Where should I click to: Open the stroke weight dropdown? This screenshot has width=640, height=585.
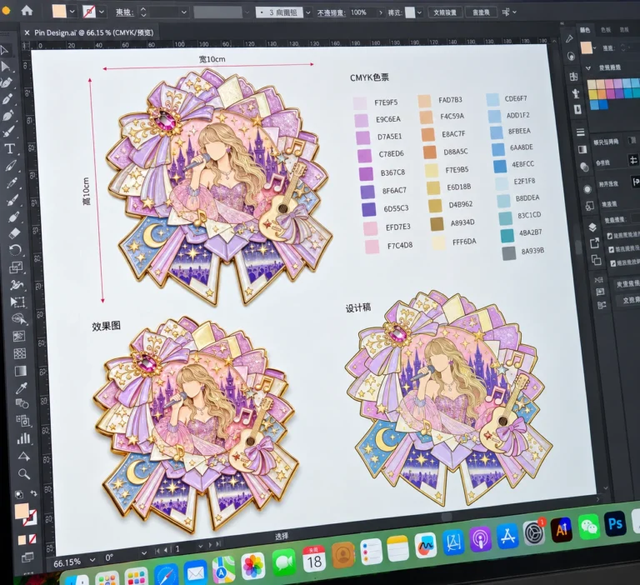pyautogui.click(x=183, y=12)
